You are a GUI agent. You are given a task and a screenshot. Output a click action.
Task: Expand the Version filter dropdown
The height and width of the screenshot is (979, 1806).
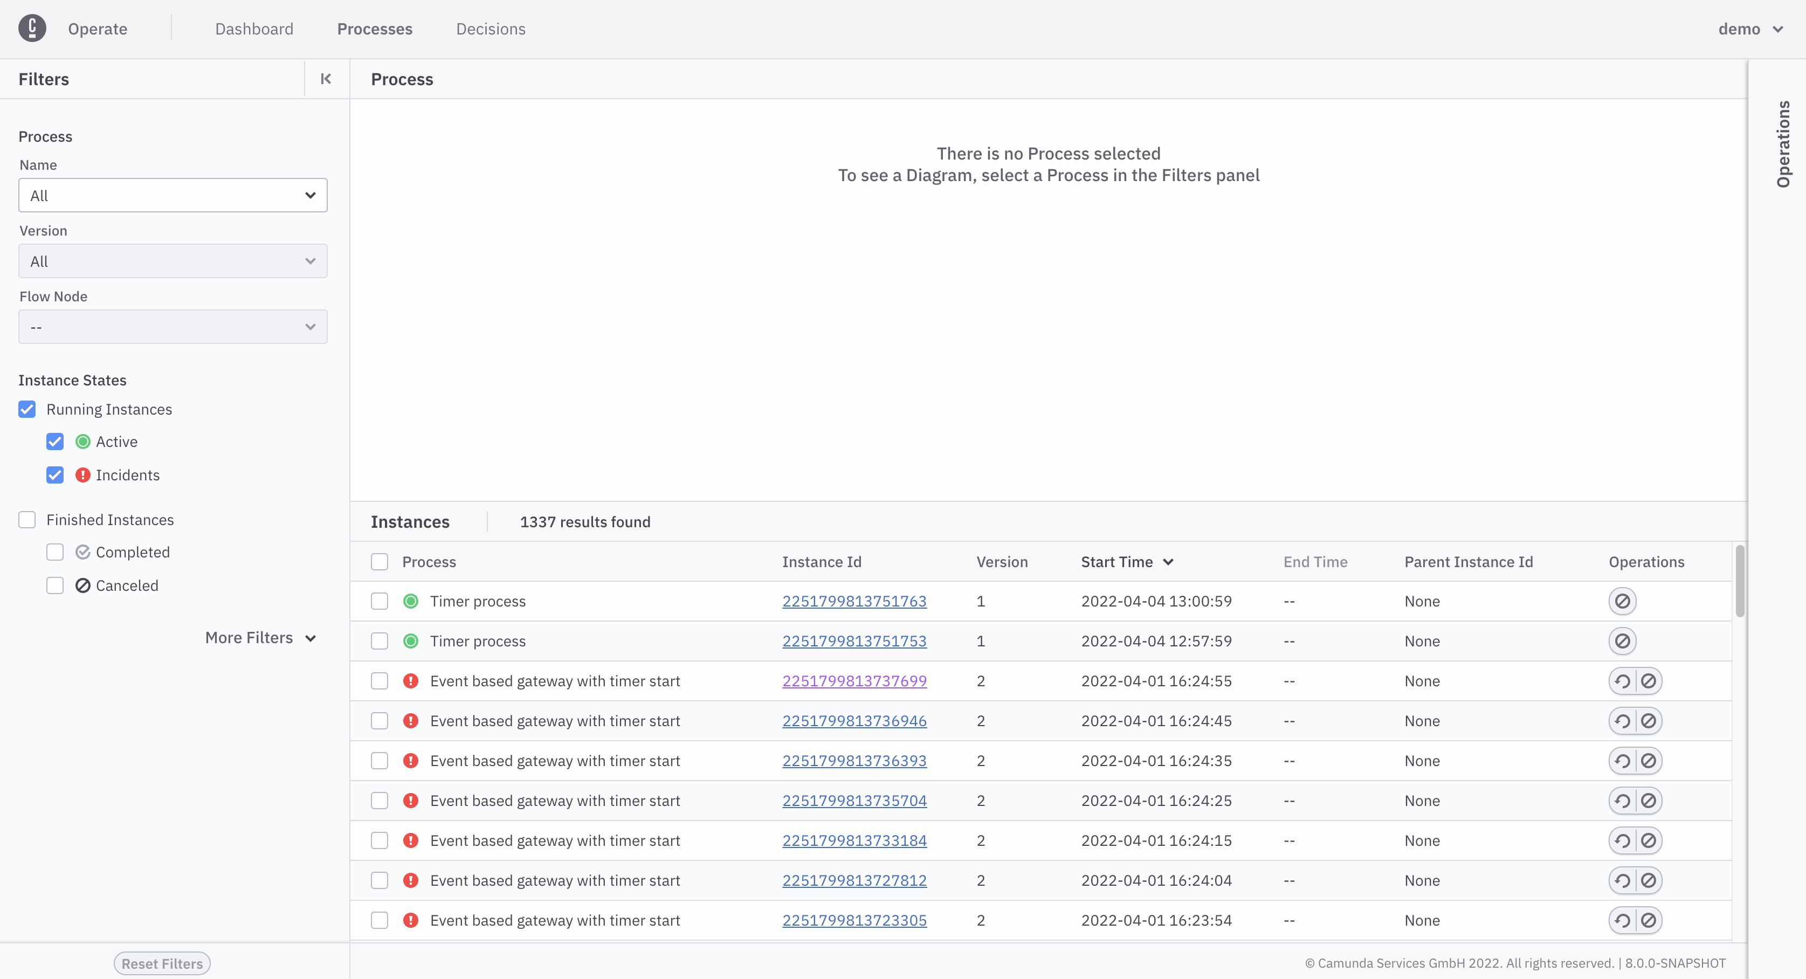[173, 260]
